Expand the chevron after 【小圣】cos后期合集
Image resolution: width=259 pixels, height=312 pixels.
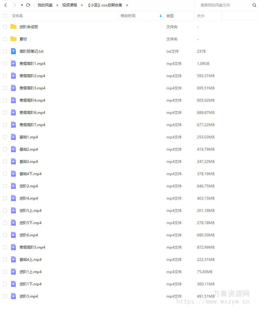pyautogui.click(x=127, y=5)
